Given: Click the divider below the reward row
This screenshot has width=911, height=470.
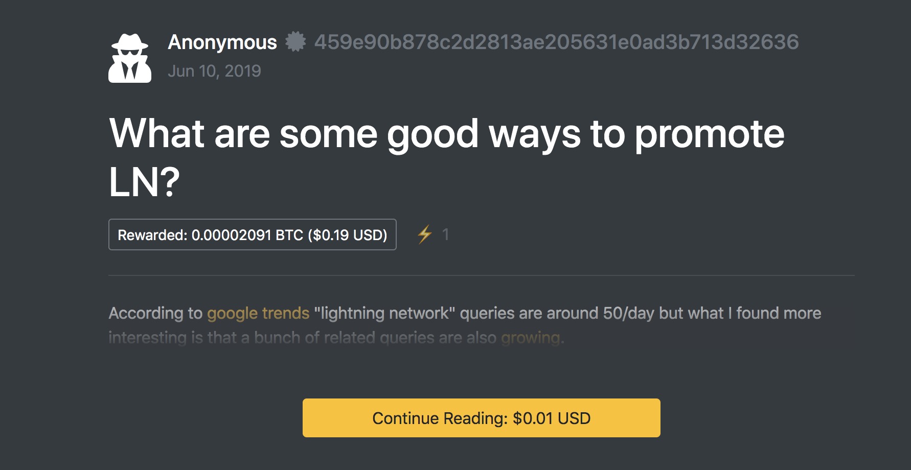Looking at the screenshot, I should (x=482, y=275).
